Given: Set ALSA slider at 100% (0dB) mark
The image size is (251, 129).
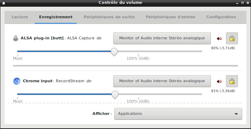Looking at the screenshot, I should [138, 51].
